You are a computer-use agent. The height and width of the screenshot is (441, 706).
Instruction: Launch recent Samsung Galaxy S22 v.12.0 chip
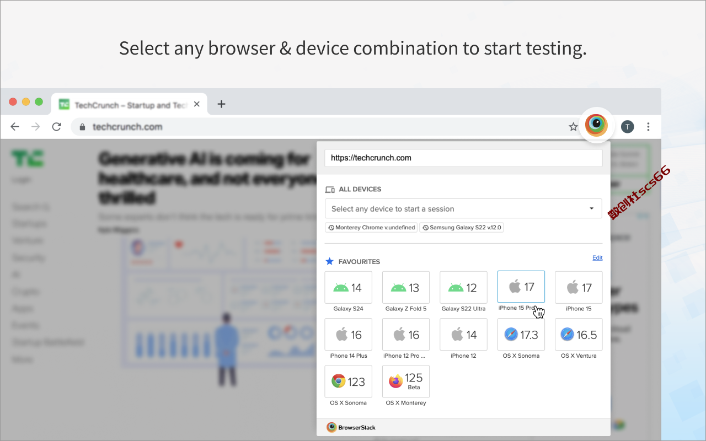462,227
